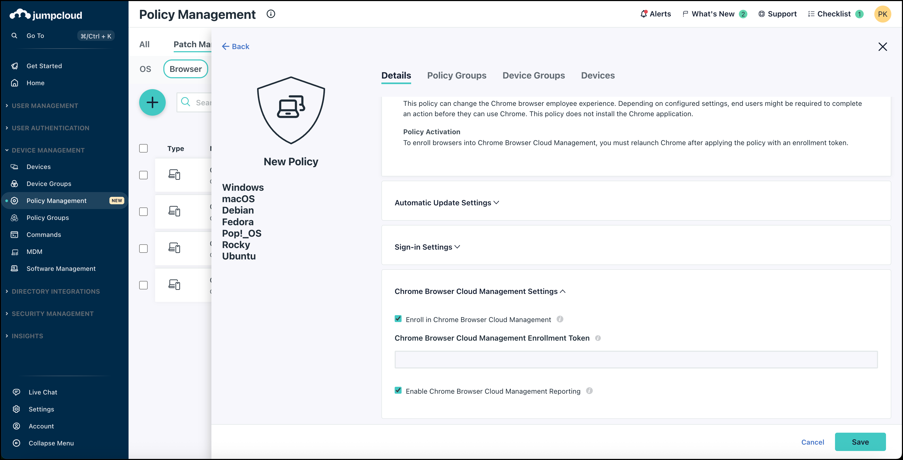Expand Automatic Update Settings section

pos(447,203)
